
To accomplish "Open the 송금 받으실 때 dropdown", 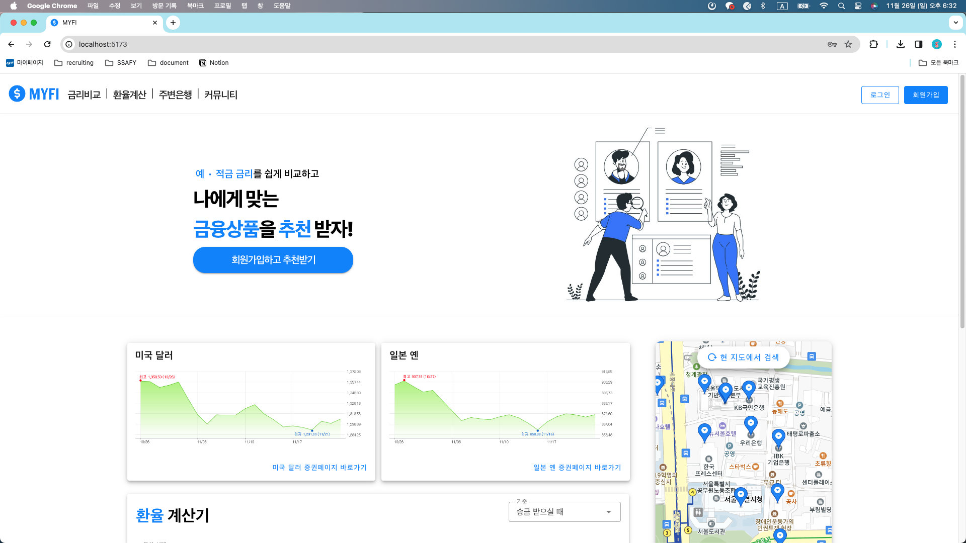I will 564,512.
